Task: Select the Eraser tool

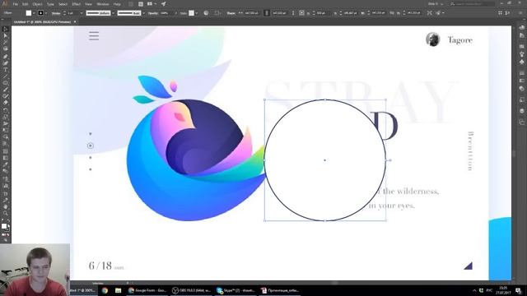Action: coord(5,103)
